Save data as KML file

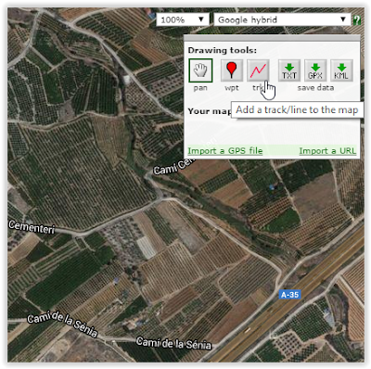click(341, 70)
